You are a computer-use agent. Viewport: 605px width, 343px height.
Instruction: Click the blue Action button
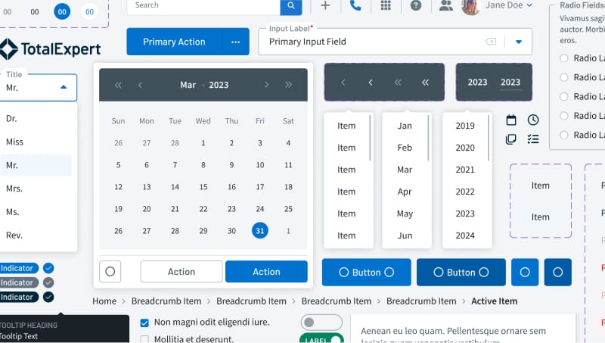tap(266, 272)
